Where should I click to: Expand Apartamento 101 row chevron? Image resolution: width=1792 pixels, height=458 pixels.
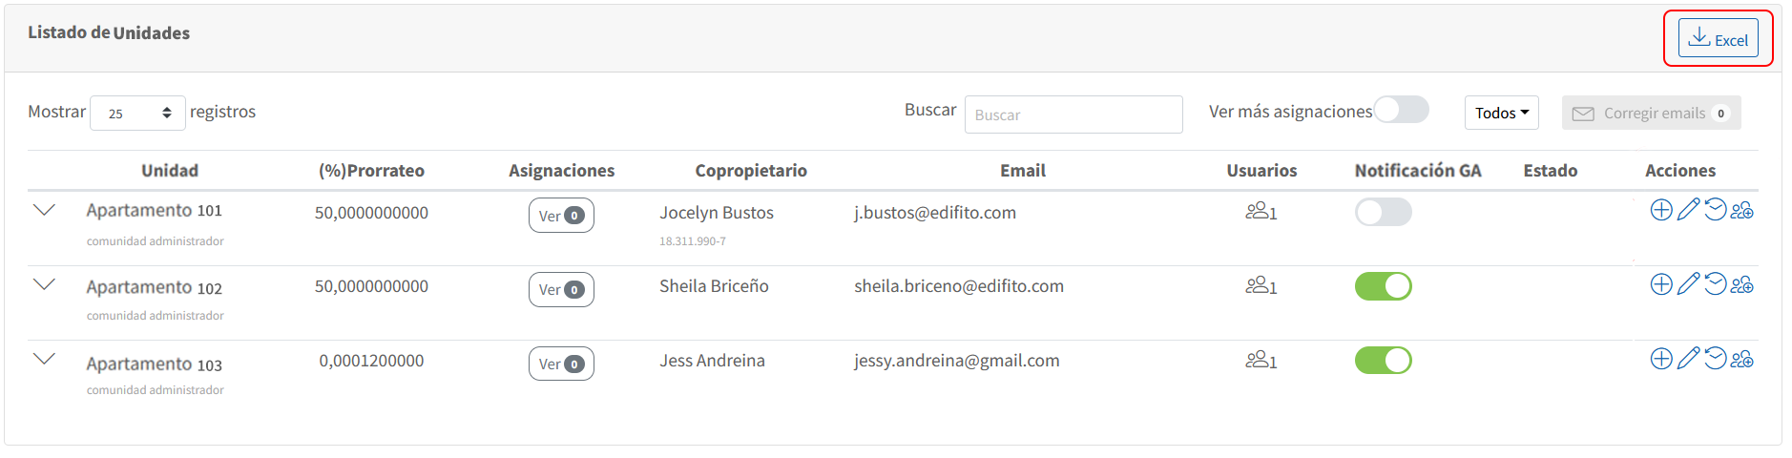44,210
